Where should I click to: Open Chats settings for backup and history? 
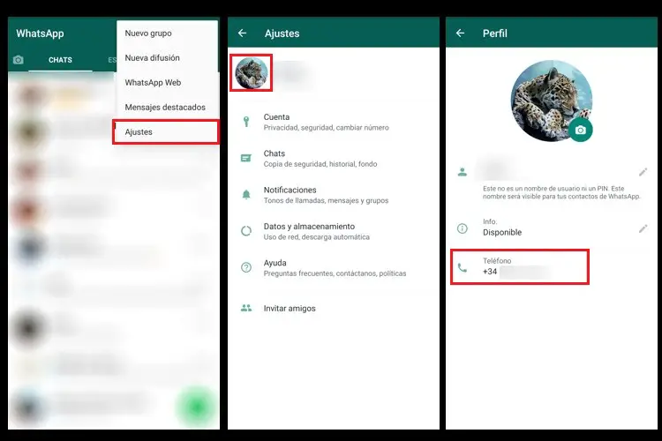tap(334, 158)
